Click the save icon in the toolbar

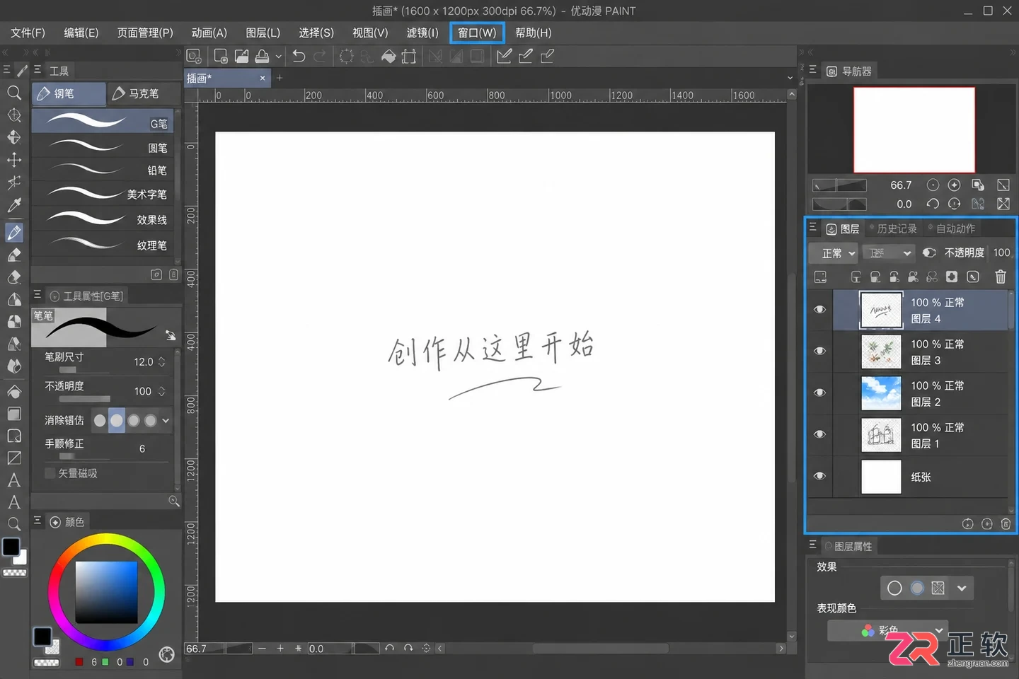[262, 56]
